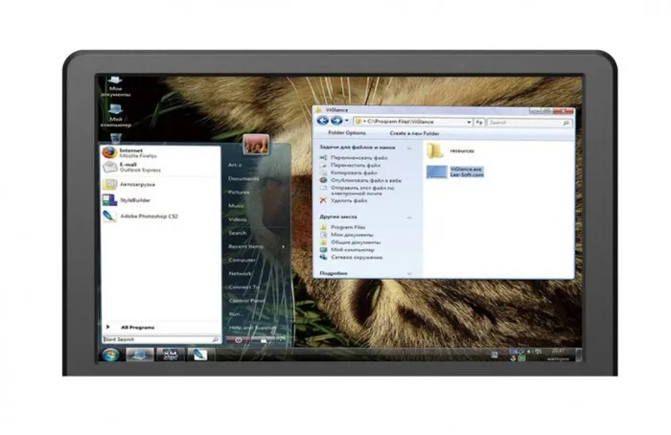Open Videos from Start menu
This screenshot has width=671, height=435.
(x=238, y=219)
